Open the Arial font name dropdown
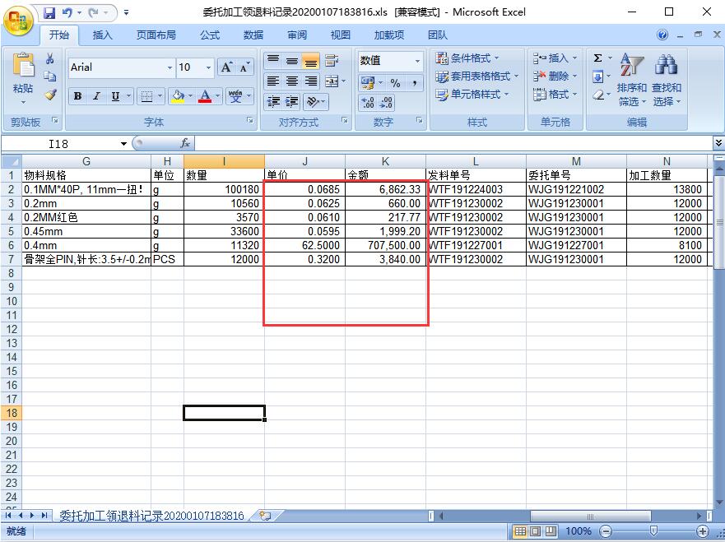The image size is (725, 542). pos(170,67)
